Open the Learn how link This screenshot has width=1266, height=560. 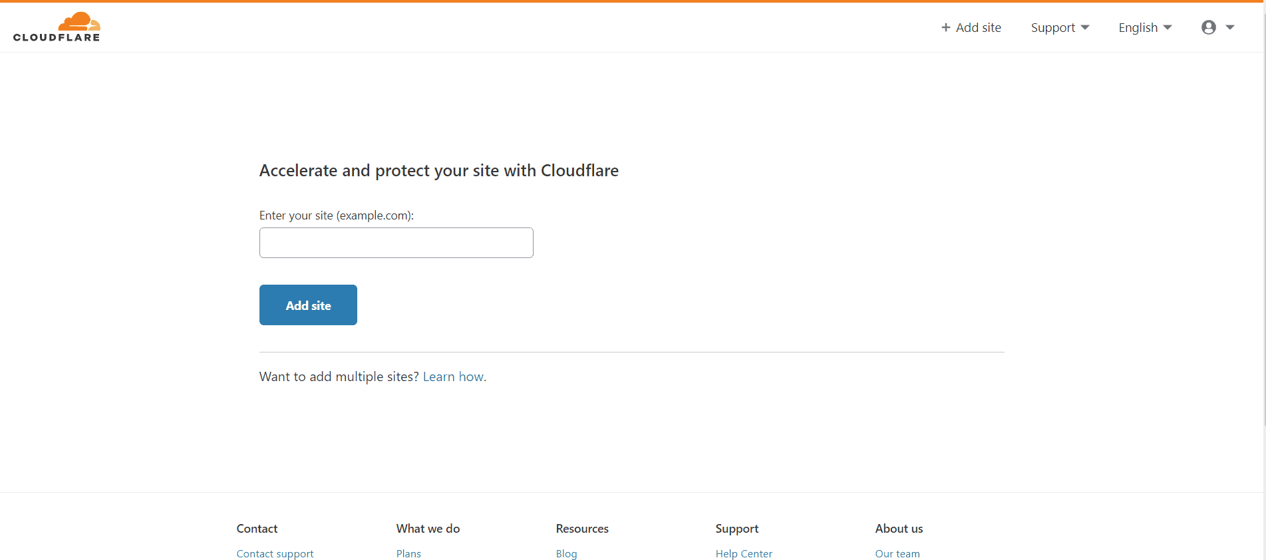[454, 377]
